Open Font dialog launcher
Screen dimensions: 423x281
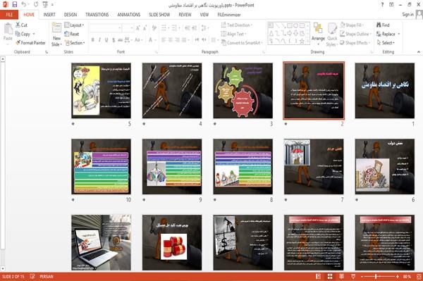[x=157, y=52]
